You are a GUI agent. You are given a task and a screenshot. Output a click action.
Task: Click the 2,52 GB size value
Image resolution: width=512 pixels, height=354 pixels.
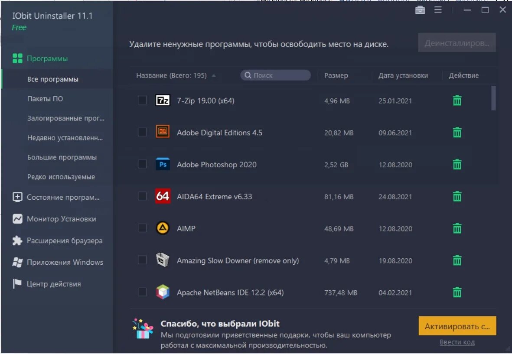click(x=336, y=165)
